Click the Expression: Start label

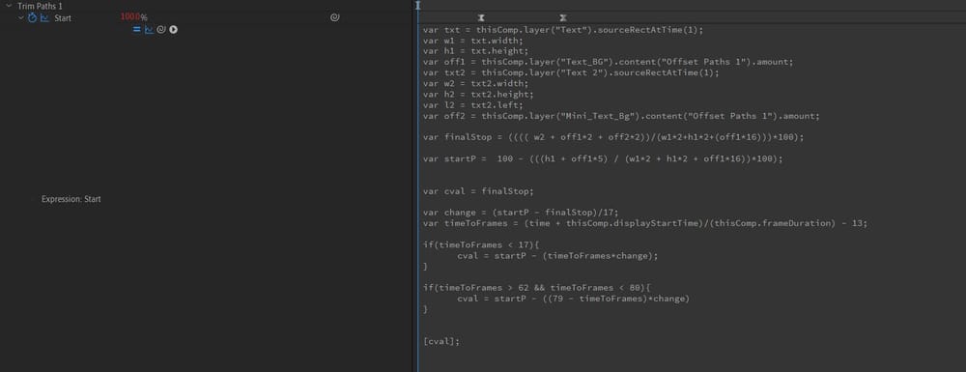pyautogui.click(x=71, y=199)
